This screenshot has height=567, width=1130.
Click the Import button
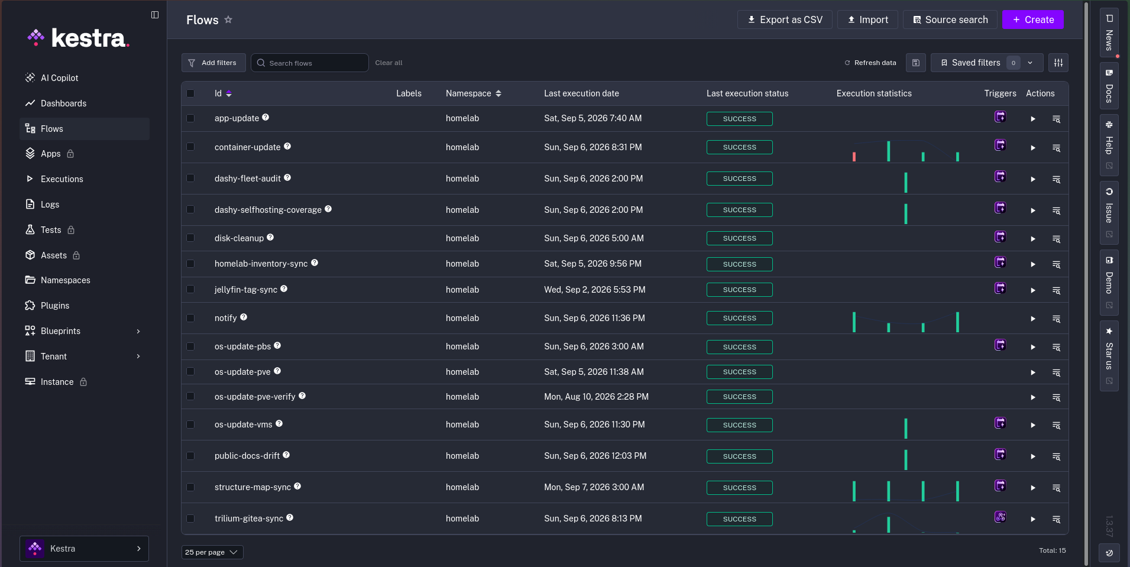coord(867,20)
